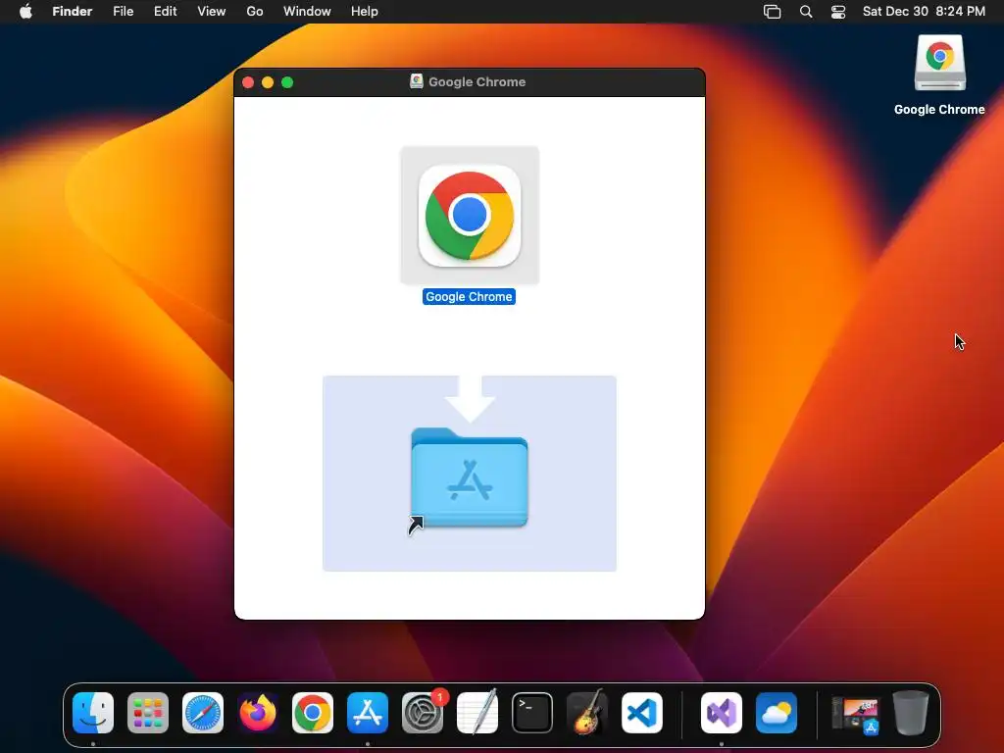Click the mounted Google Chrome disk image on desktop
Viewport: 1004px width, 753px height.
pos(939,63)
